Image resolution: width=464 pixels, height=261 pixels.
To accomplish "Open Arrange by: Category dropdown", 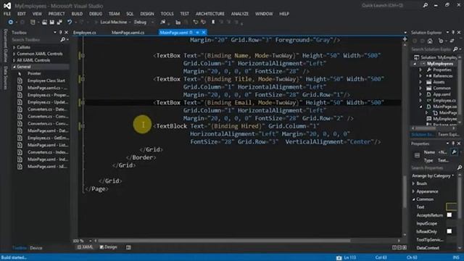I will point(433,175).
